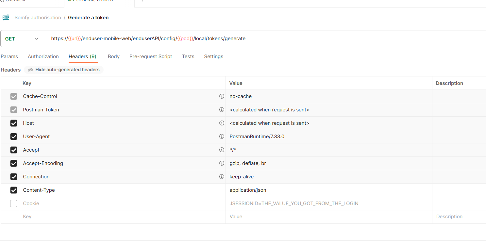Open the GET method dropdown
This screenshot has height=245, width=486.
click(x=36, y=38)
